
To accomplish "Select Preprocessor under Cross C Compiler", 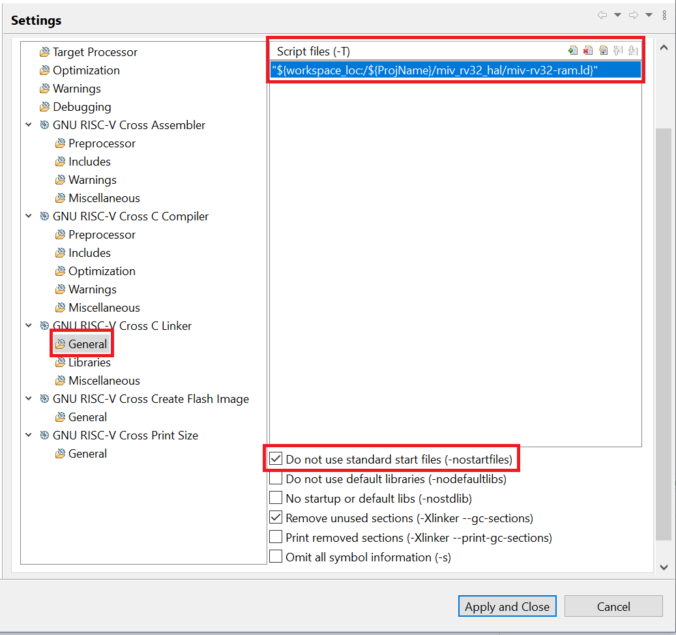I will coord(102,235).
